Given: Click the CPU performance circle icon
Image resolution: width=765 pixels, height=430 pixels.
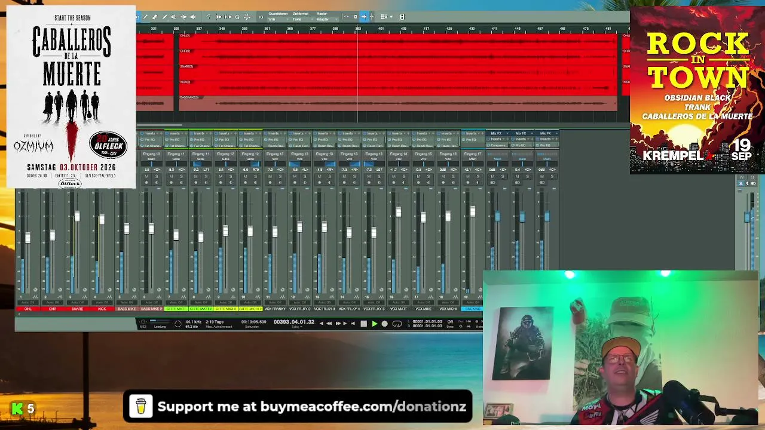Looking at the screenshot, I should (x=178, y=324).
